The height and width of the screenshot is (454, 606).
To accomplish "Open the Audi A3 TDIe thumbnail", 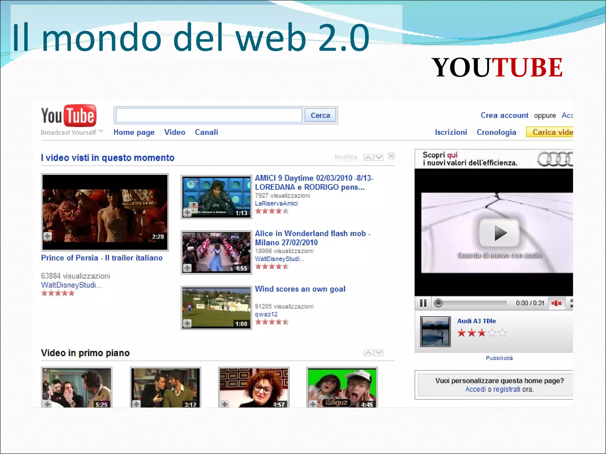I will (x=435, y=331).
